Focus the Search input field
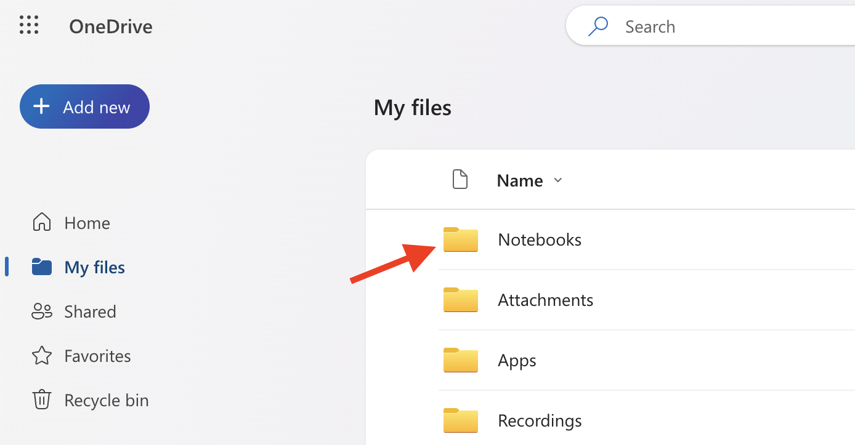The image size is (855, 445). [710, 26]
